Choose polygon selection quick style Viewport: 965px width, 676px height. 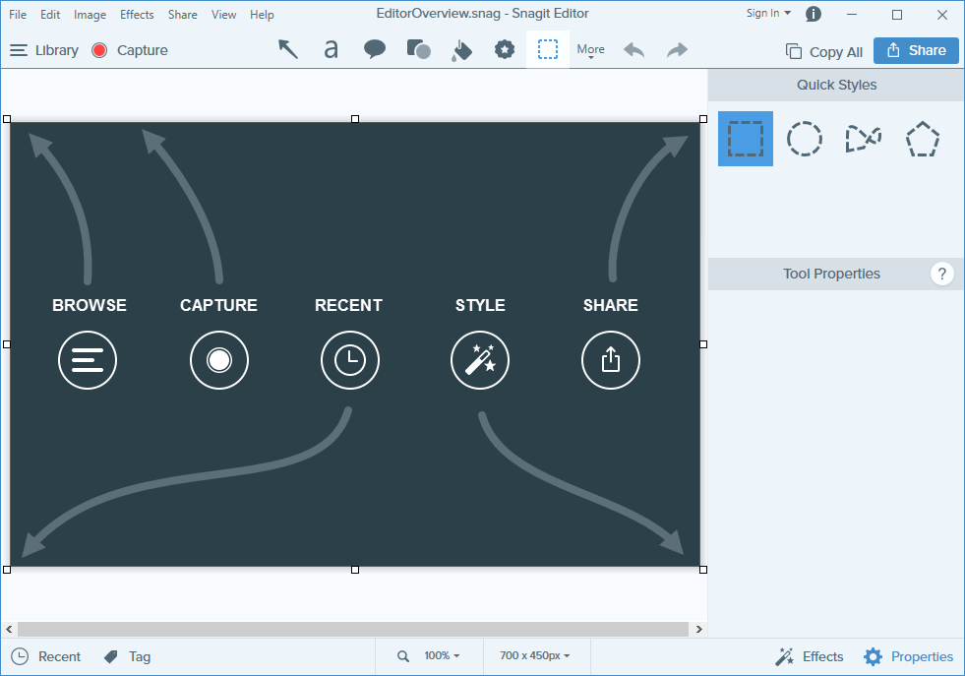923,139
